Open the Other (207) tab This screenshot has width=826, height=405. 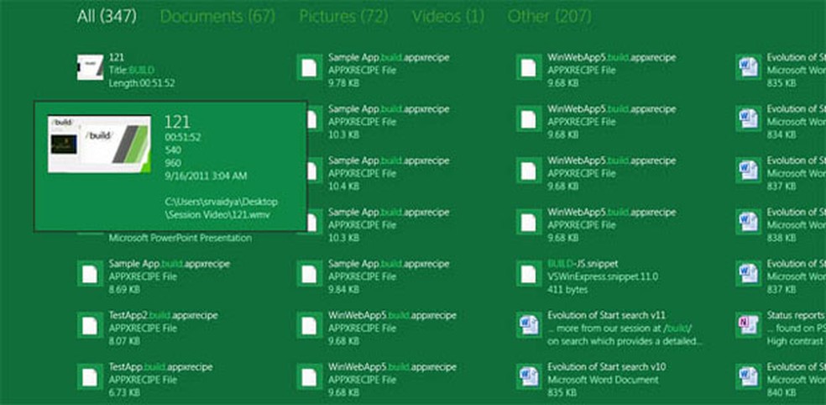[x=549, y=16]
